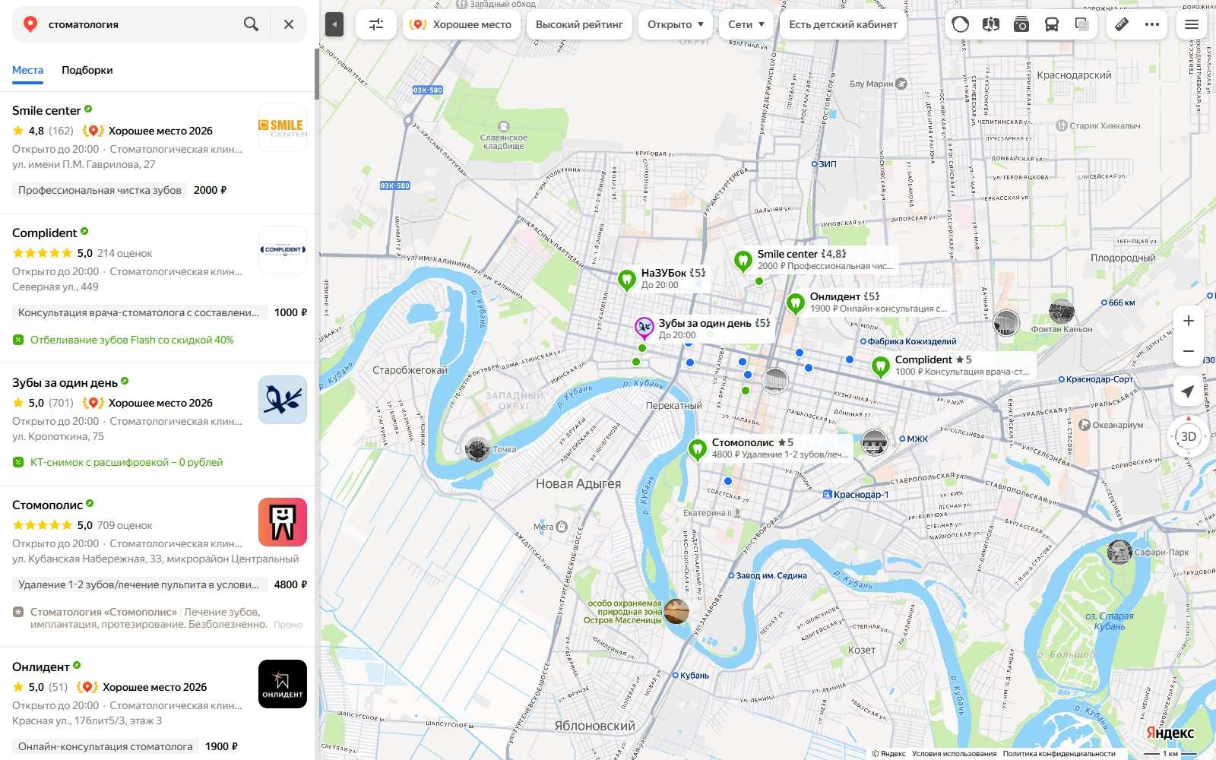The image size is (1216, 760).
Task: Toggle the Хорошее место filter chip
Action: [461, 24]
